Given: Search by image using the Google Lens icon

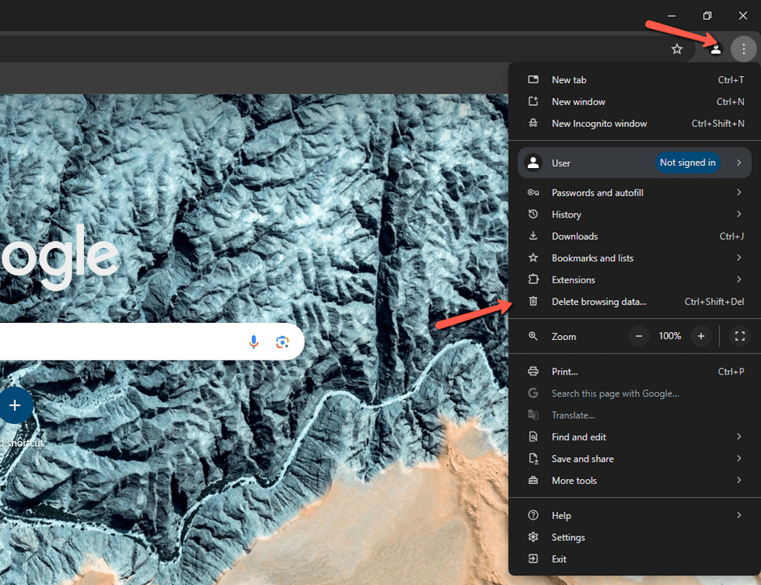Looking at the screenshot, I should click(282, 342).
